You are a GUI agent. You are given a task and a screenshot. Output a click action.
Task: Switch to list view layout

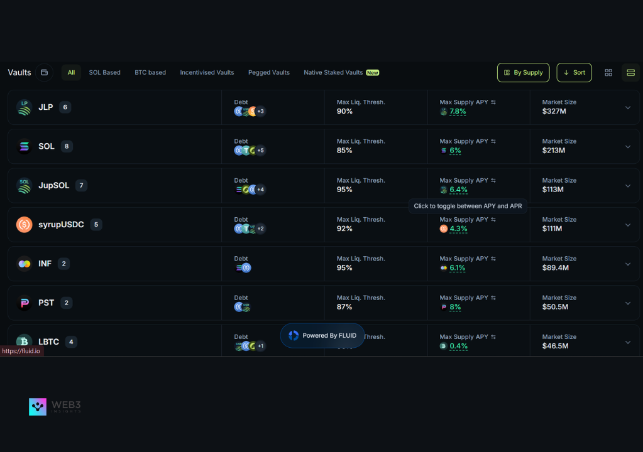tap(630, 73)
